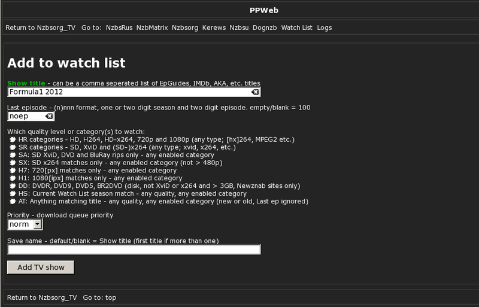Viewport: 479px width, 307px height.
Task: Select the SR categories radio button
Action: tap(13, 147)
